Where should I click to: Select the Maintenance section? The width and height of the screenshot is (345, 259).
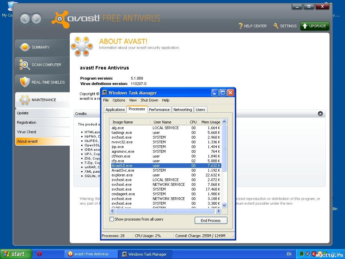pos(42,100)
